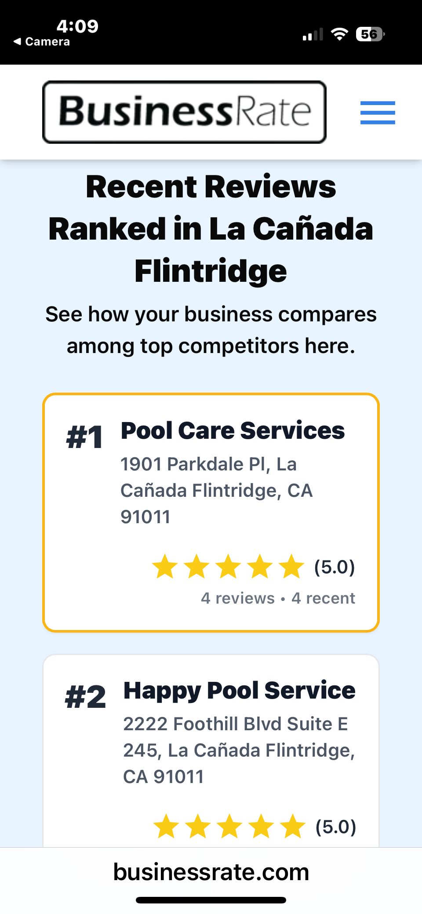Tap the cellular signal bars
The image size is (422, 914).
(x=313, y=34)
